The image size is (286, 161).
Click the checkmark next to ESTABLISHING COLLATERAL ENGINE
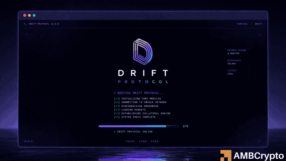(117, 113)
